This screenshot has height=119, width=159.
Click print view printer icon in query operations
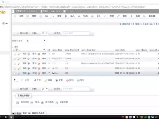[x=18, y=102]
